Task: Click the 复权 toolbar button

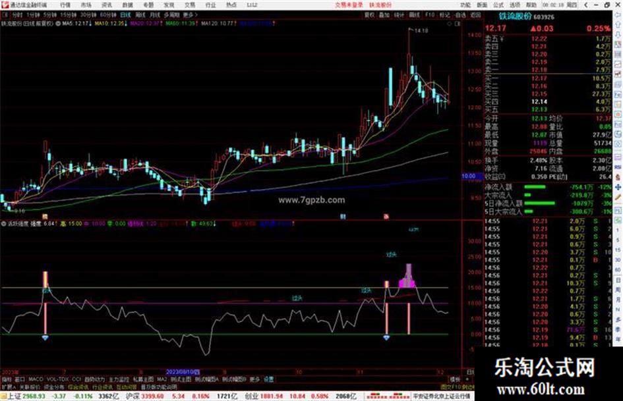Action: (x=369, y=14)
